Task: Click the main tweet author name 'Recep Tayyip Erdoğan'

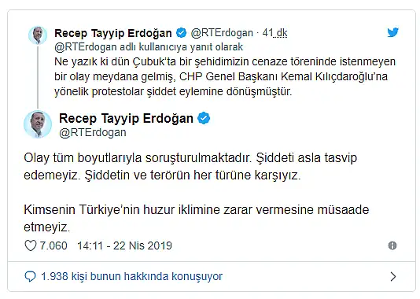Action: (126, 118)
